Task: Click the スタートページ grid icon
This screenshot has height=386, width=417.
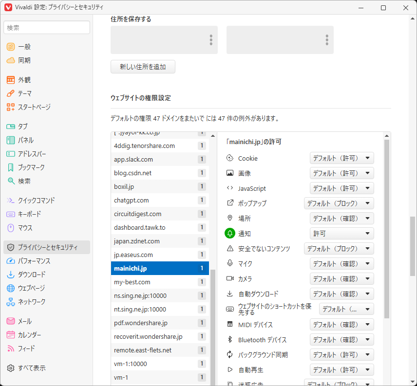Action: coord(11,107)
